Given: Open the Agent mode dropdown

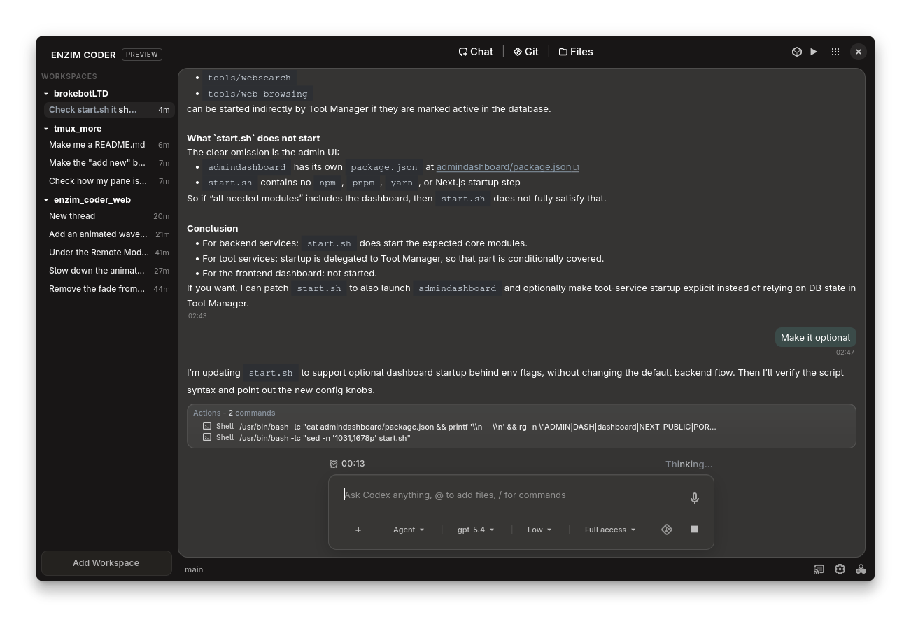Looking at the screenshot, I should 408,530.
